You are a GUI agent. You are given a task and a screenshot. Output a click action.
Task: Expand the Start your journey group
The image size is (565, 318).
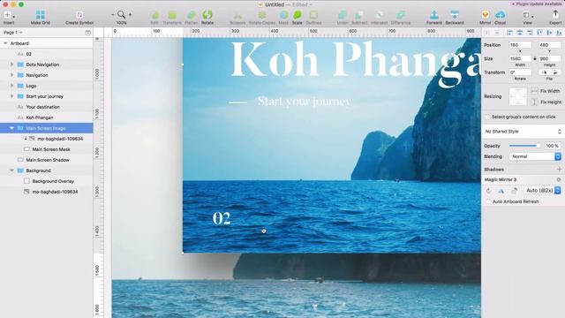pos(11,96)
